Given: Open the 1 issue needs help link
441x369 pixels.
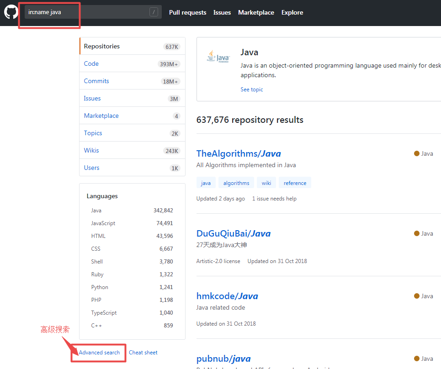Looking at the screenshot, I should coord(274,198).
